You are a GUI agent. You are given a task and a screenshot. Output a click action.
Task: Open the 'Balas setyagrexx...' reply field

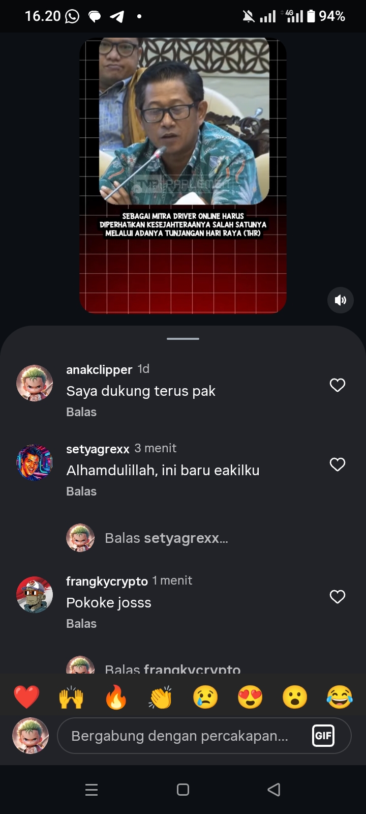(x=166, y=538)
